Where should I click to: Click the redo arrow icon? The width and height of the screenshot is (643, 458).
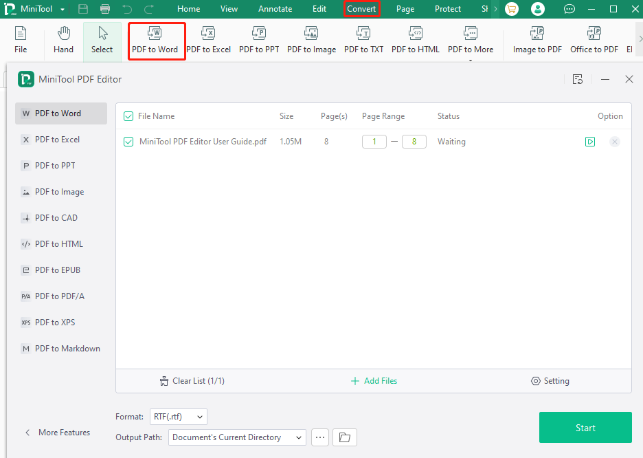coord(149,9)
